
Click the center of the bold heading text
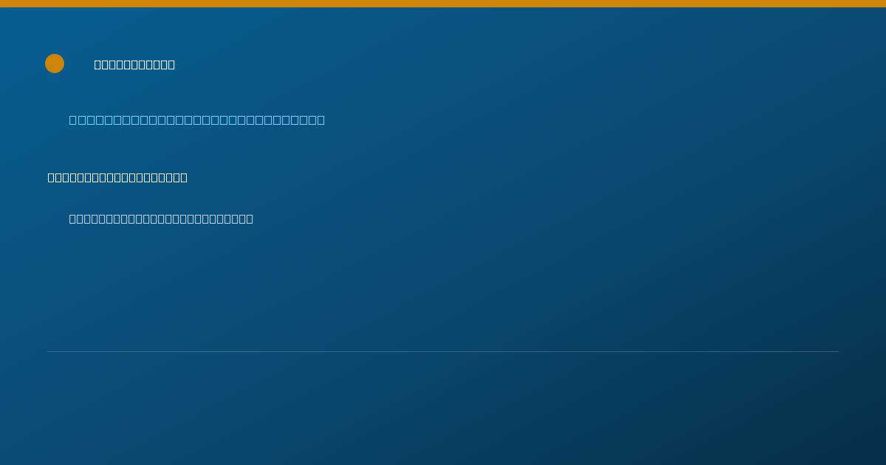pyautogui.click(x=117, y=177)
